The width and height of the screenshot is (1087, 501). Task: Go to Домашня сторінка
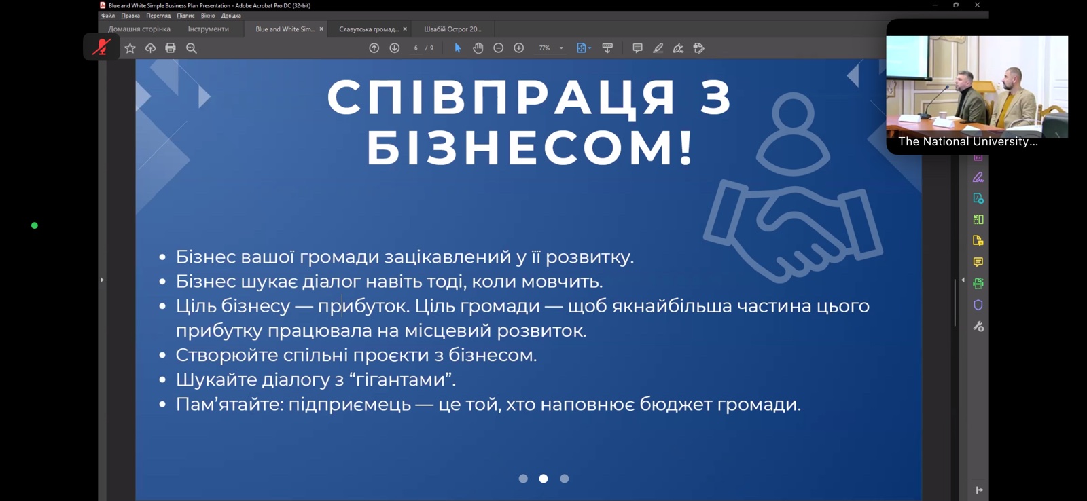pos(139,29)
